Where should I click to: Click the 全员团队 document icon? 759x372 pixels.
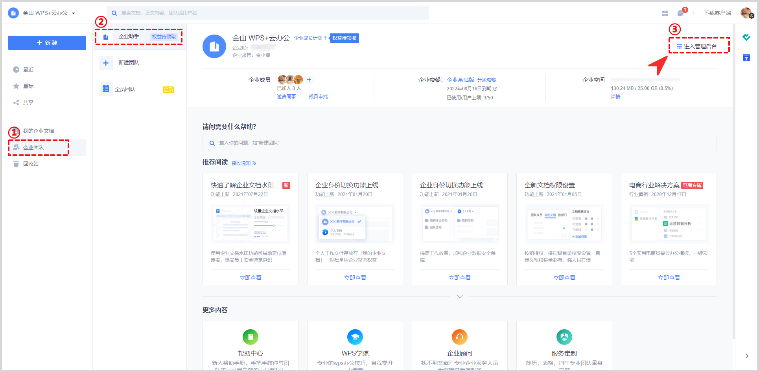click(x=106, y=89)
